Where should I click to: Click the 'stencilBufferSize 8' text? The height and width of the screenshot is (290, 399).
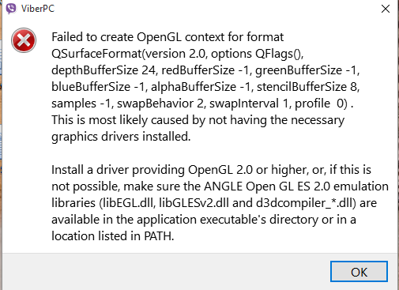click(x=307, y=87)
